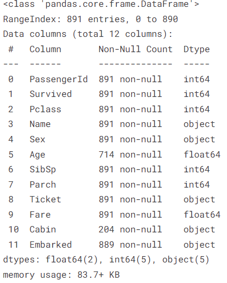
Task: Click the Non-Null Count header text
Action: [135, 49]
